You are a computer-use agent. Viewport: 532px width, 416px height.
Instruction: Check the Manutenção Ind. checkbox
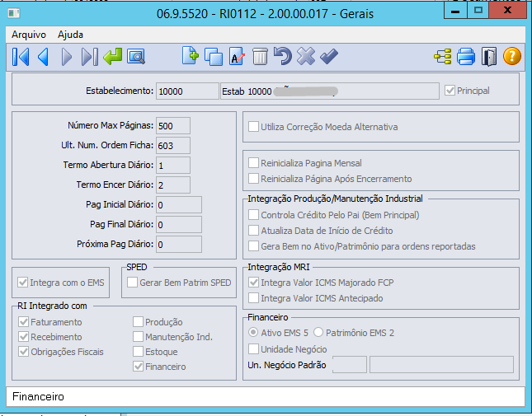pos(138,336)
